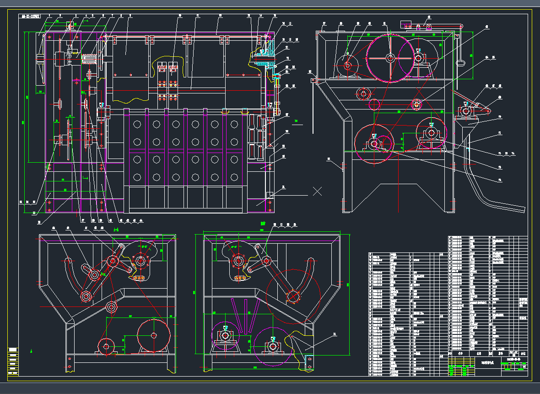Click the yellow-bordered revision block at bottom-left
Image resolution: width=540 pixels, height=394 pixels.
tap(13, 361)
